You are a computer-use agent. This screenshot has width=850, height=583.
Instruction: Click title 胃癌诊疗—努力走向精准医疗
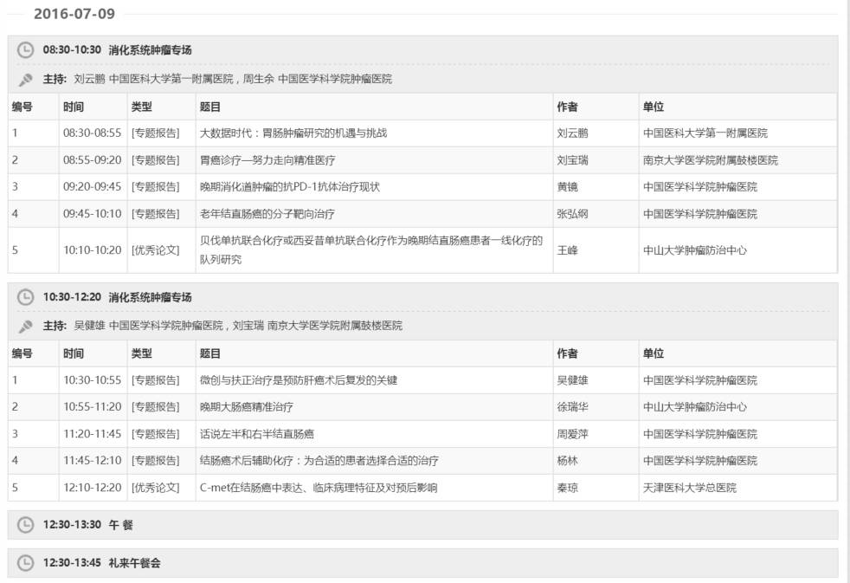click(267, 160)
